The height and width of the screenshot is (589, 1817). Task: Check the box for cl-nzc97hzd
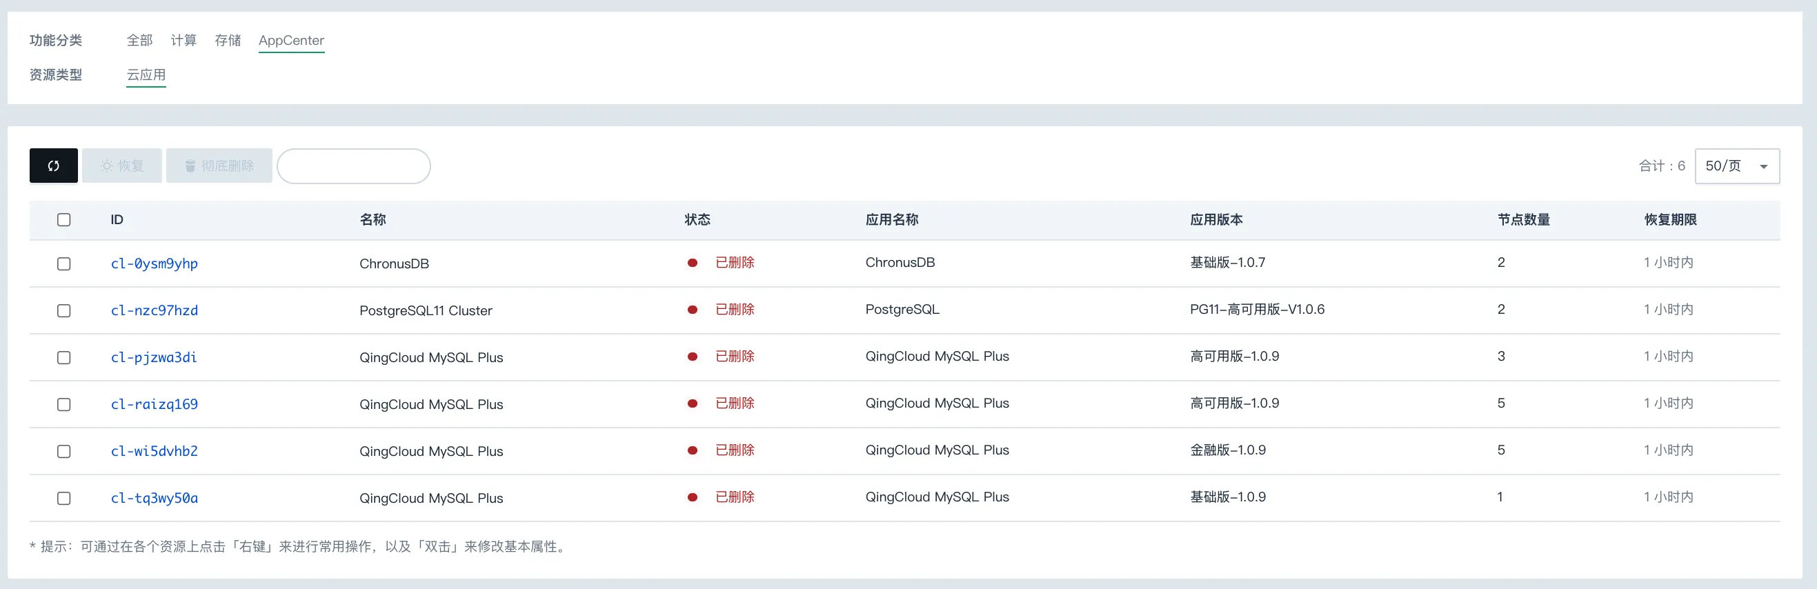(x=63, y=310)
